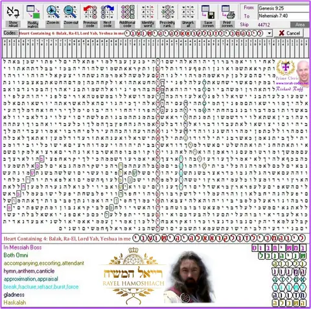This screenshot has height=309, width=311.
Task: Click the 'hymn,anthem,canticle' legend entry
Action: (29, 271)
